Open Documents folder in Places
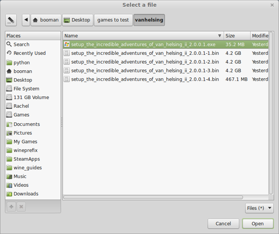Image resolution: width=279 pixels, height=234 pixels. coord(33,124)
